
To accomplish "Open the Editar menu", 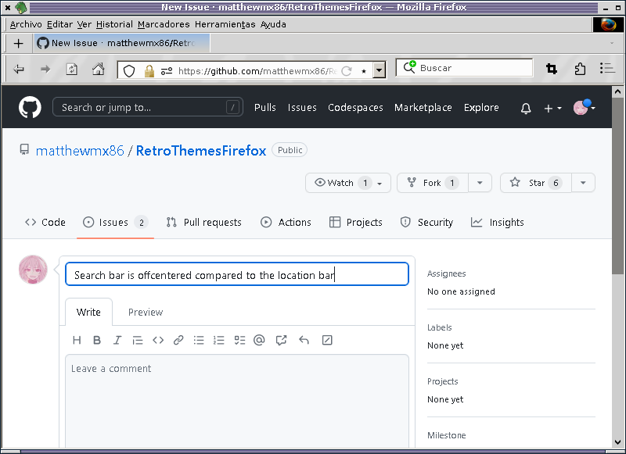I will (60, 24).
